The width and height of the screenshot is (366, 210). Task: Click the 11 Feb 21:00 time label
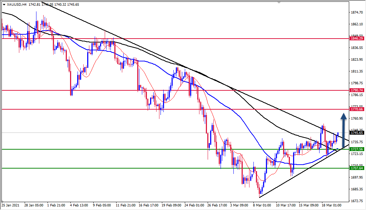(125, 205)
